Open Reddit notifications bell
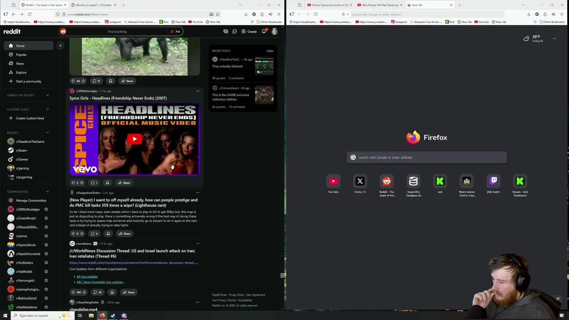The width and height of the screenshot is (569, 320). (x=264, y=32)
